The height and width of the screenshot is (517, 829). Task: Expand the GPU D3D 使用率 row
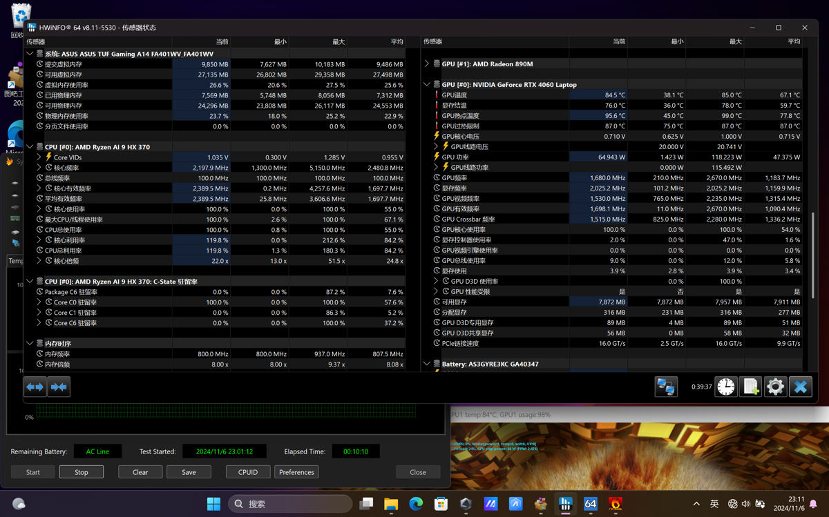coord(436,282)
